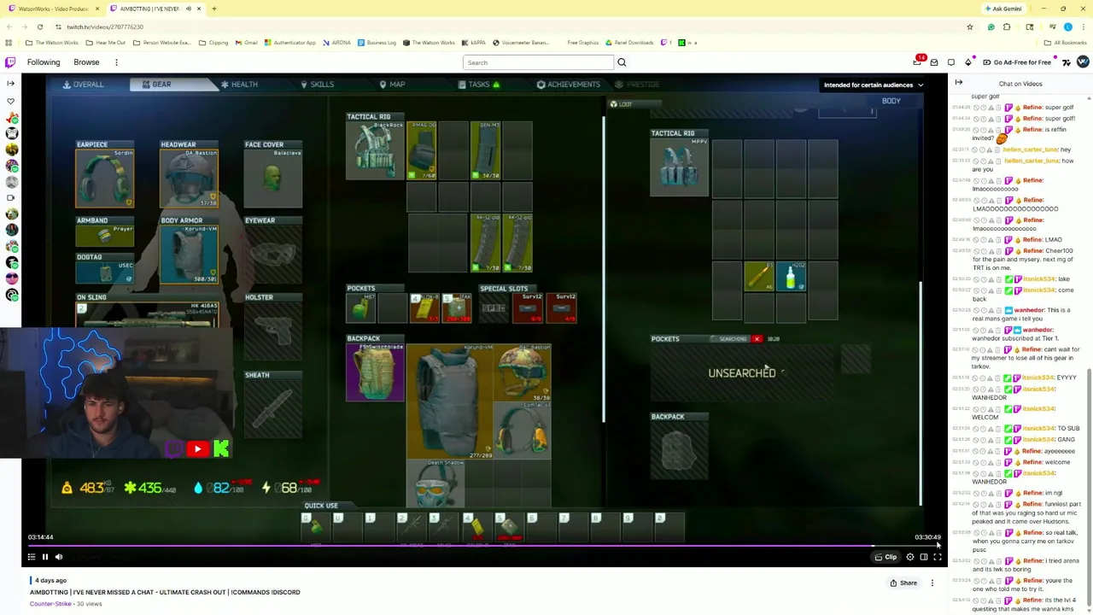1093x615 pixels.
Task: Reload the page
Action: (x=39, y=27)
